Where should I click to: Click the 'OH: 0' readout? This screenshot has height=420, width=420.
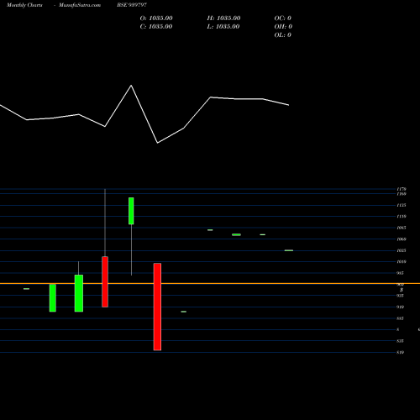283,27
